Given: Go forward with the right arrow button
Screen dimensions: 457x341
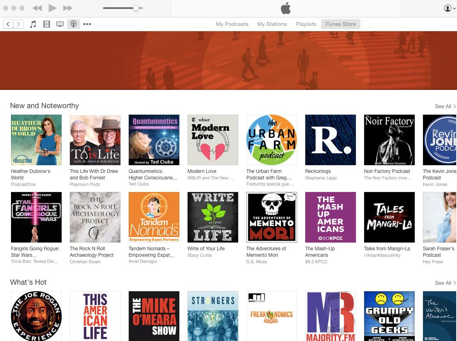Looking at the screenshot, I should [x=18, y=24].
